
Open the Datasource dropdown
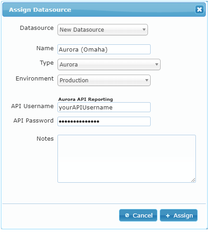(x=103, y=30)
